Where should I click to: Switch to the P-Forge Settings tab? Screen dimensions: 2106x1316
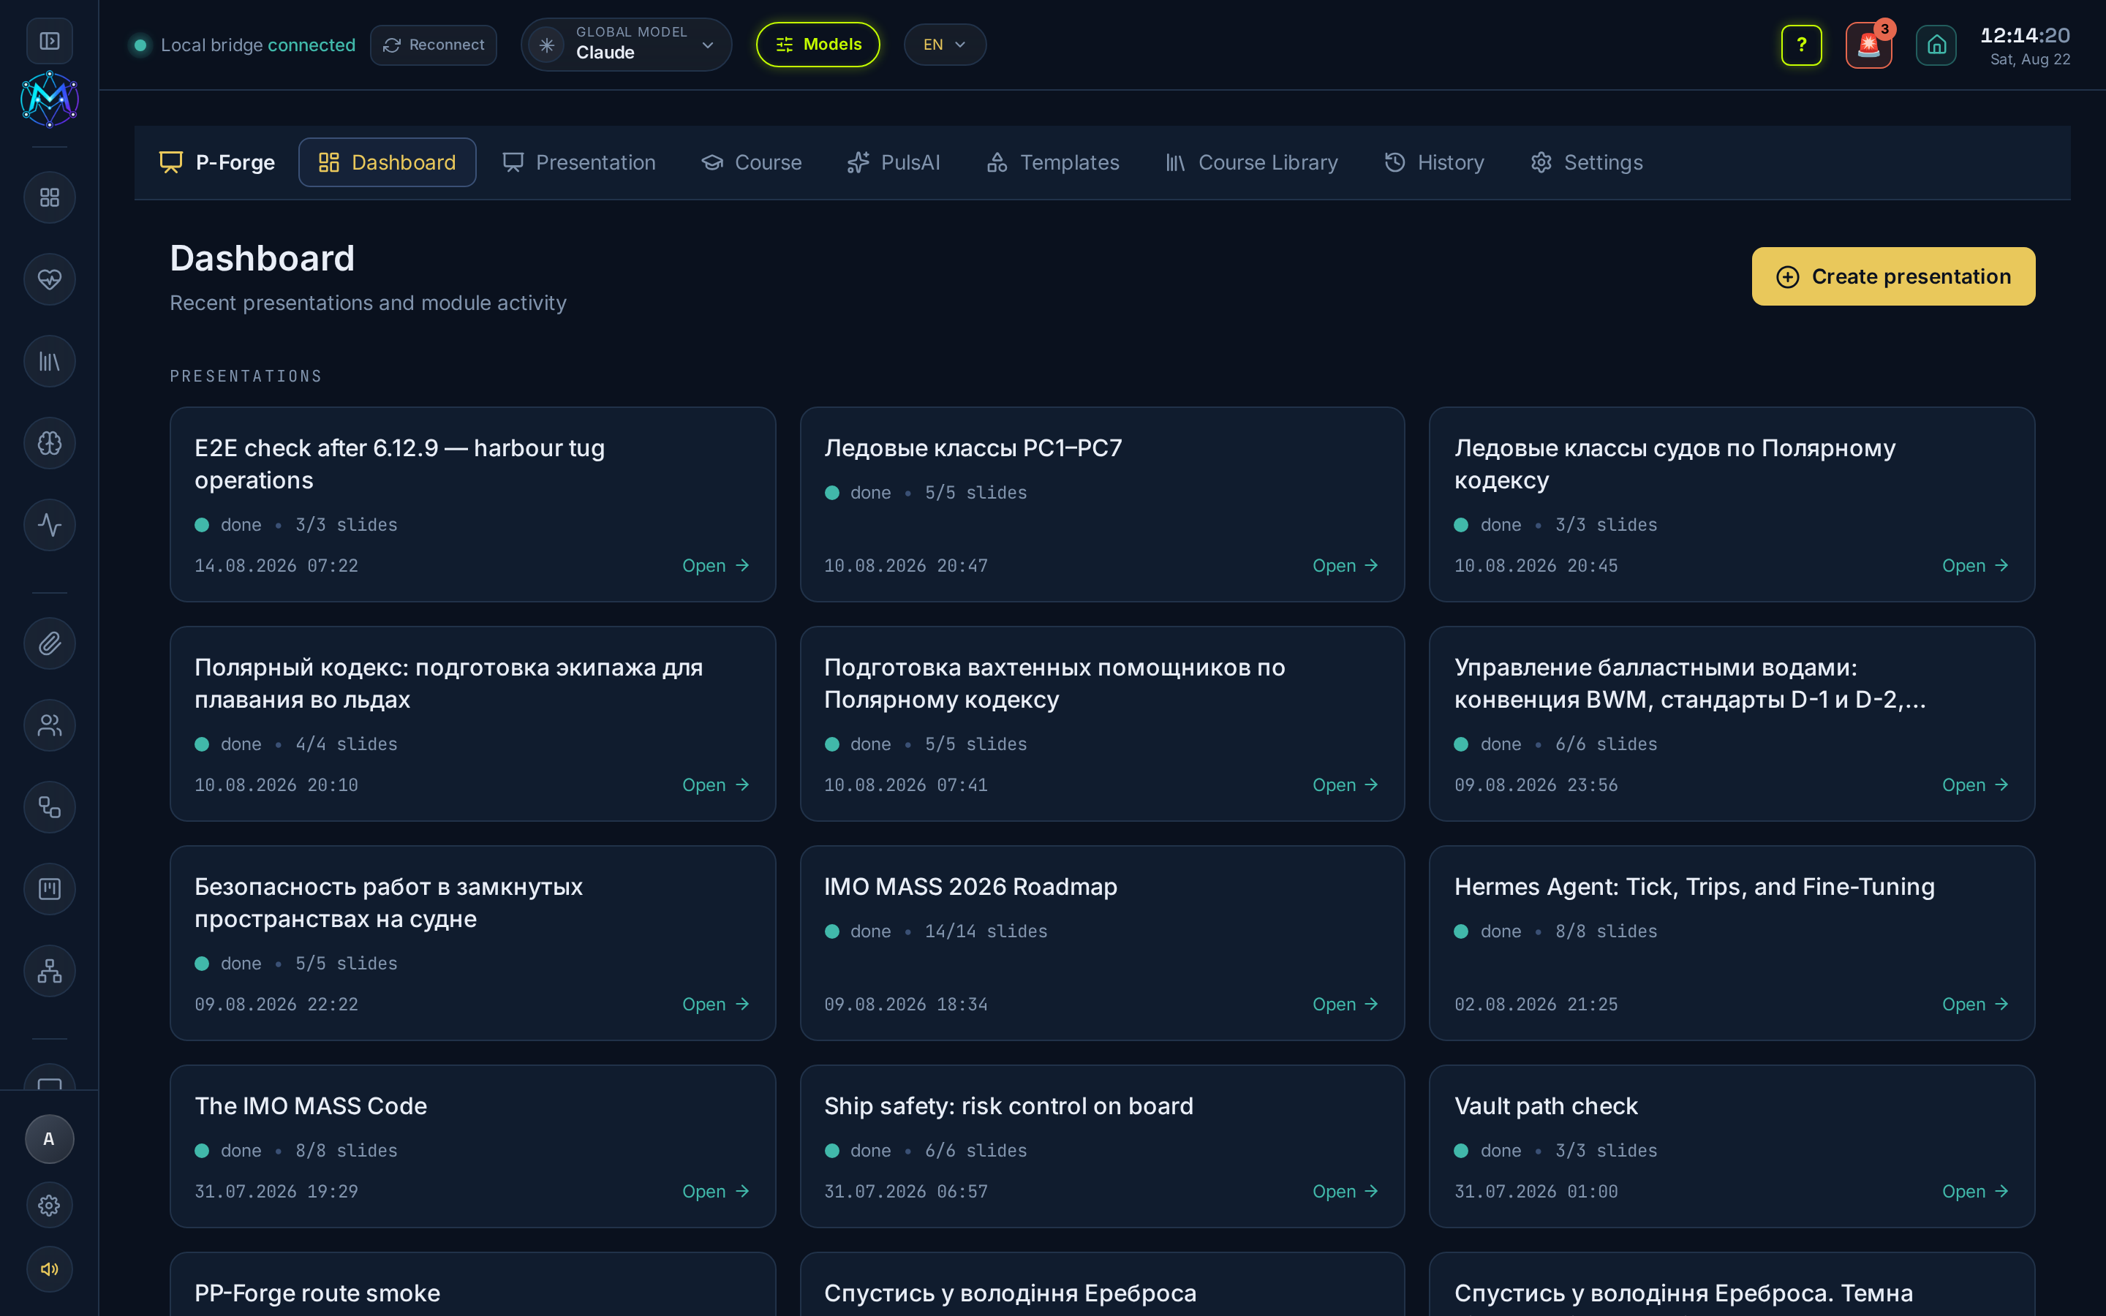point(1588,162)
